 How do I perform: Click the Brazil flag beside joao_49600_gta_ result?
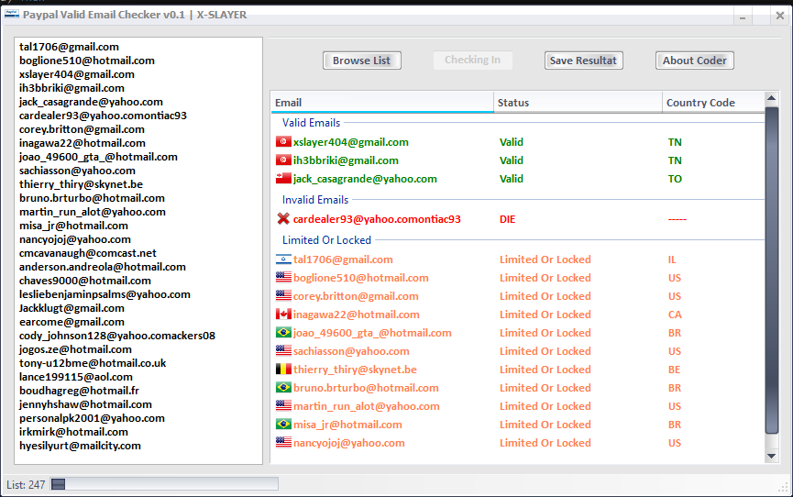point(283,333)
